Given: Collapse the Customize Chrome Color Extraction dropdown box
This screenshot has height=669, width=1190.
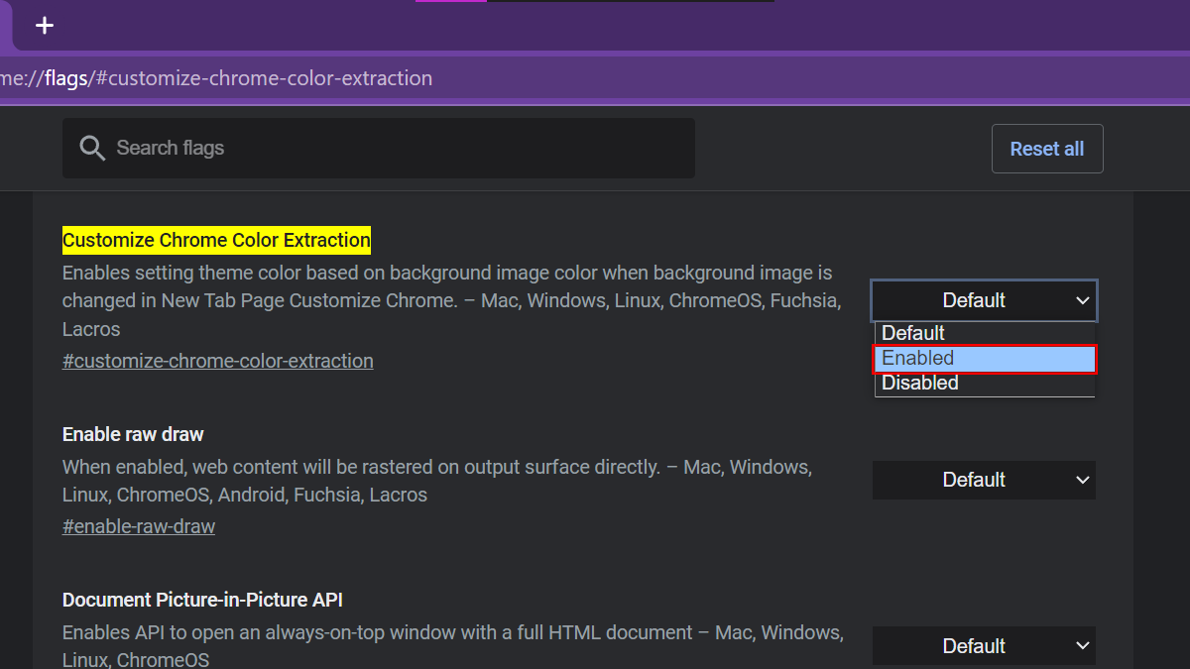Looking at the screenshot, I should [x=984, y=300].
